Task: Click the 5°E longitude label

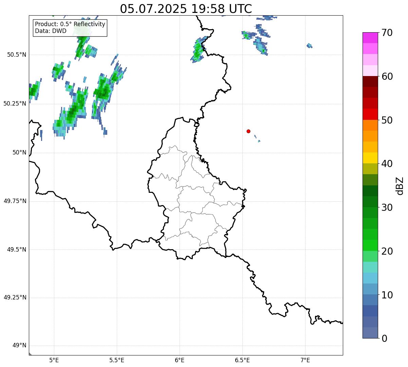Action: 54,360
